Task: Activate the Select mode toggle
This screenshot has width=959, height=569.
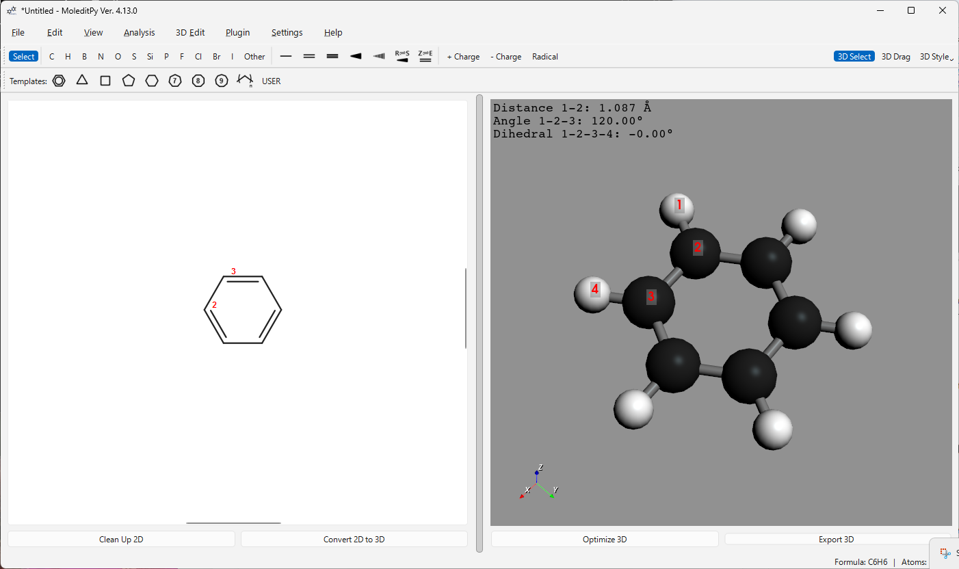Action: click(x=23, y=56)
